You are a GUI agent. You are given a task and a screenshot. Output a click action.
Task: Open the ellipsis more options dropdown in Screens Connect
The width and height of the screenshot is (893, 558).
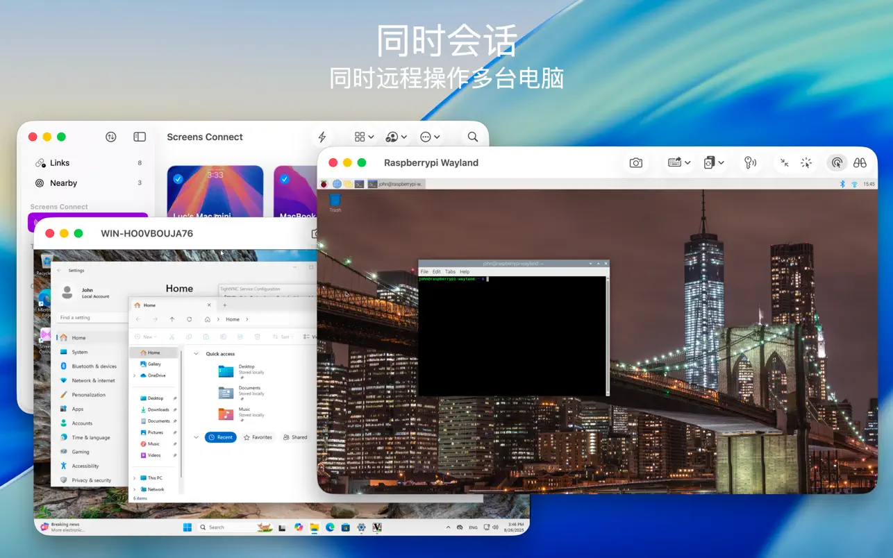pos(430,137)
